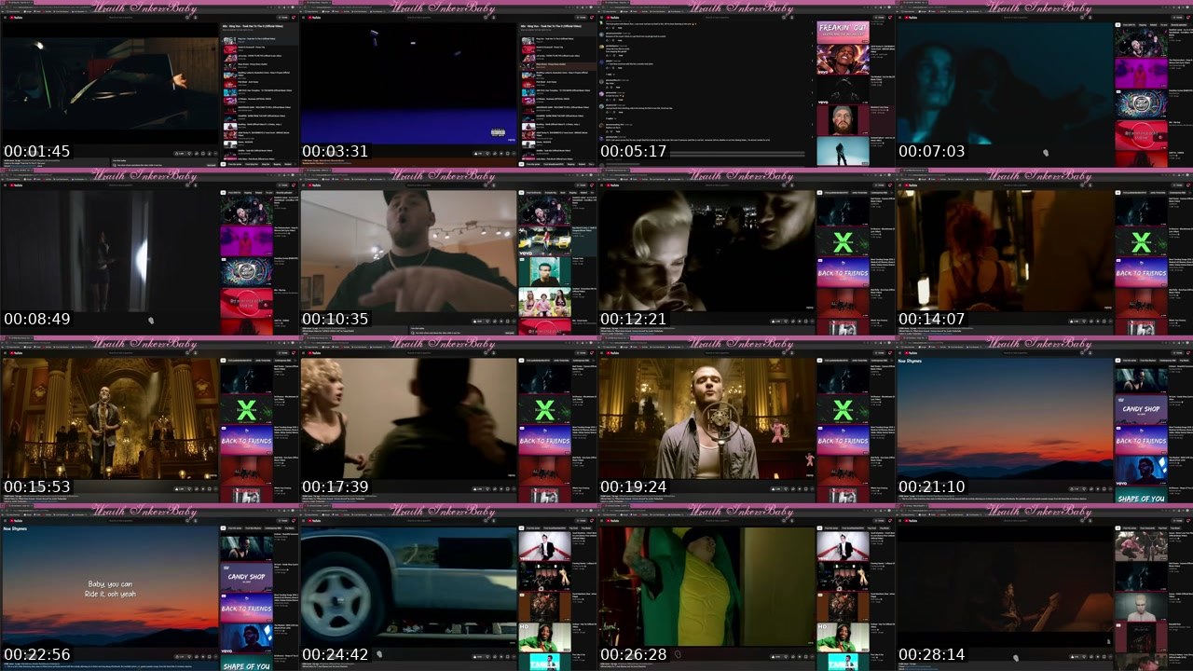Open the SHAPE OF YOU thumbnail in 00:22:56 frame
The height and width of the screenshot is (671, 1193).
246,664
